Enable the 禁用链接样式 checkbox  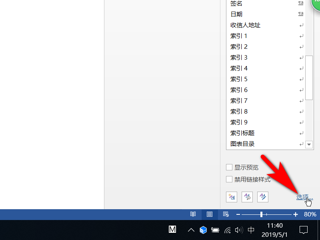(x=229, y=179)
